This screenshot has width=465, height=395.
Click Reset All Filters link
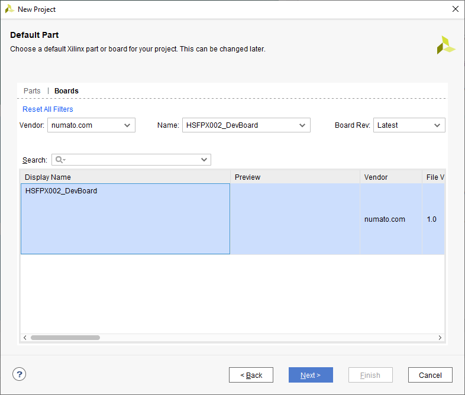[48, 109]
